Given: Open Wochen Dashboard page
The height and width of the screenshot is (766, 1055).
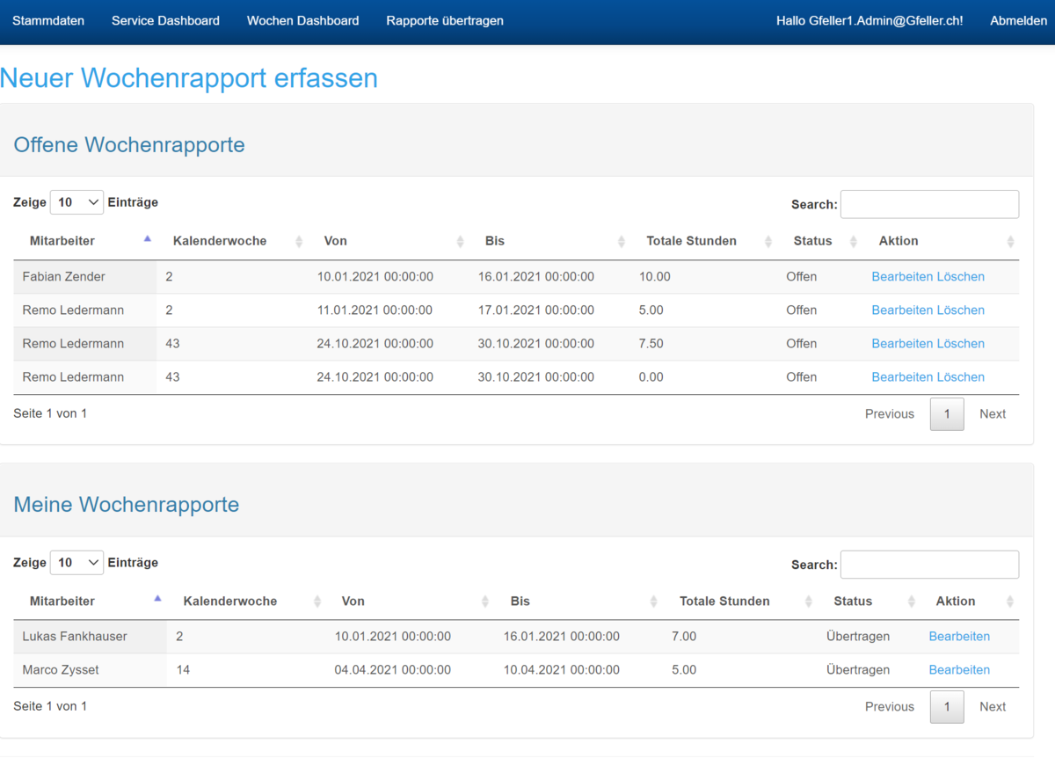Looking at the screenshot, I should pyautogui.click(x=302, y=20).
